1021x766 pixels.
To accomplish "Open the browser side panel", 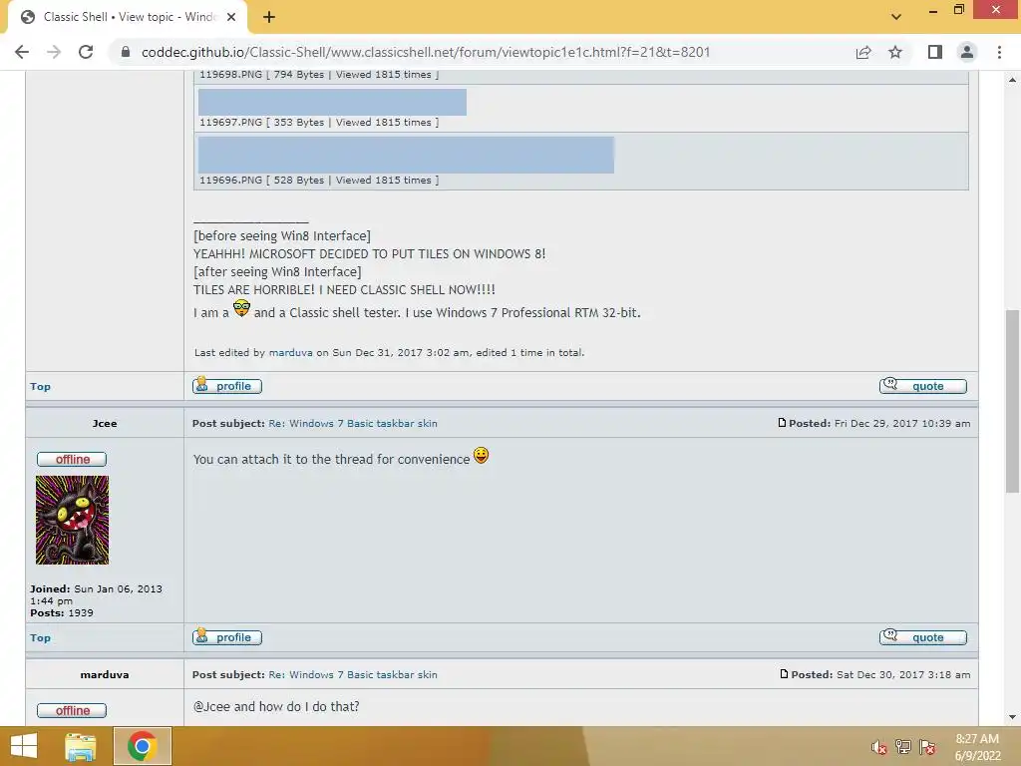I will click(x=935, y=52).
